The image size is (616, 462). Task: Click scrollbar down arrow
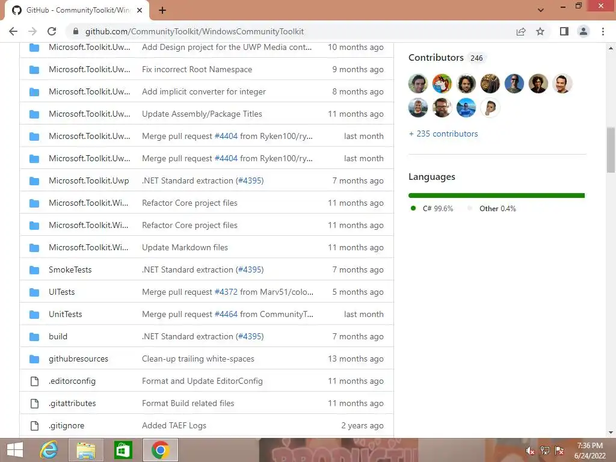click(x=611, y=433)
